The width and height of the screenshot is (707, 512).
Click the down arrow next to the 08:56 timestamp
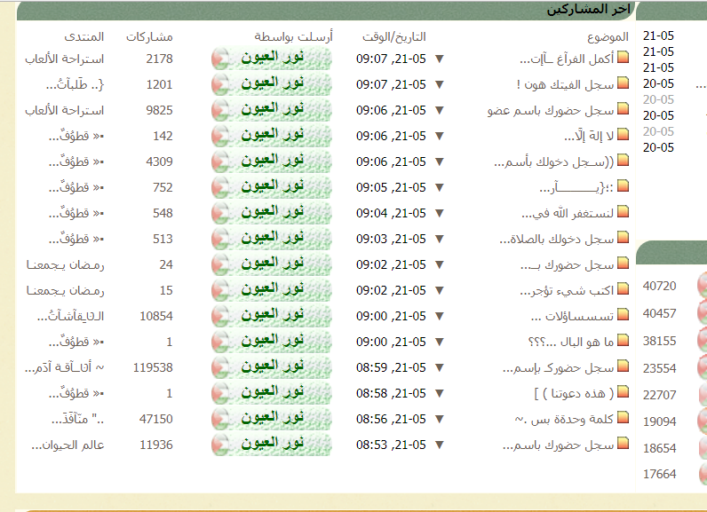pos(439,419)
